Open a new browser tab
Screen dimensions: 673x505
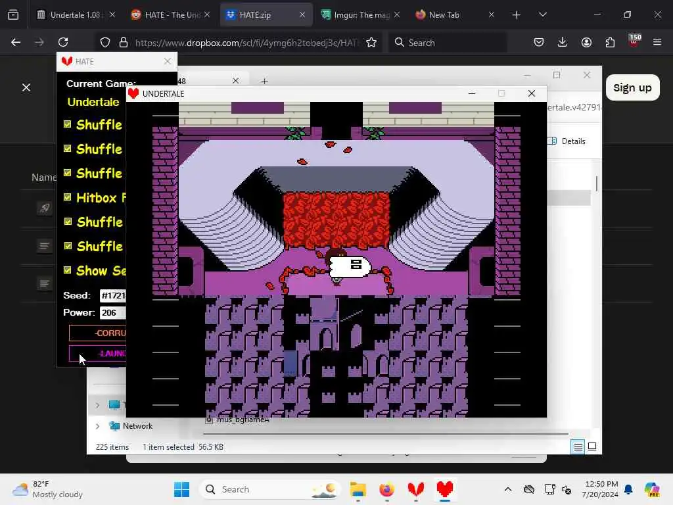517,15
